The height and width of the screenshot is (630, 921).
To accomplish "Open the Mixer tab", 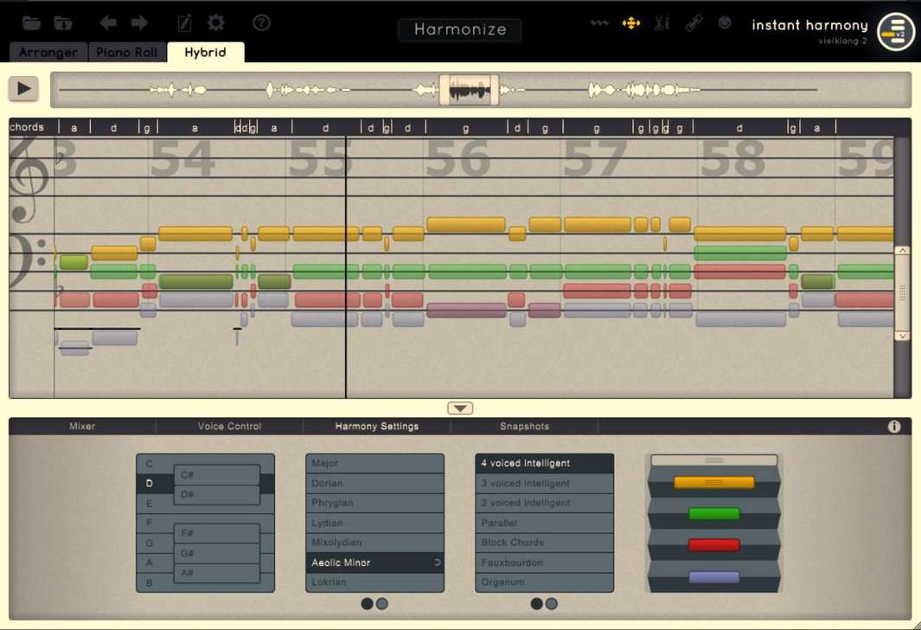I will pos(82,426).
